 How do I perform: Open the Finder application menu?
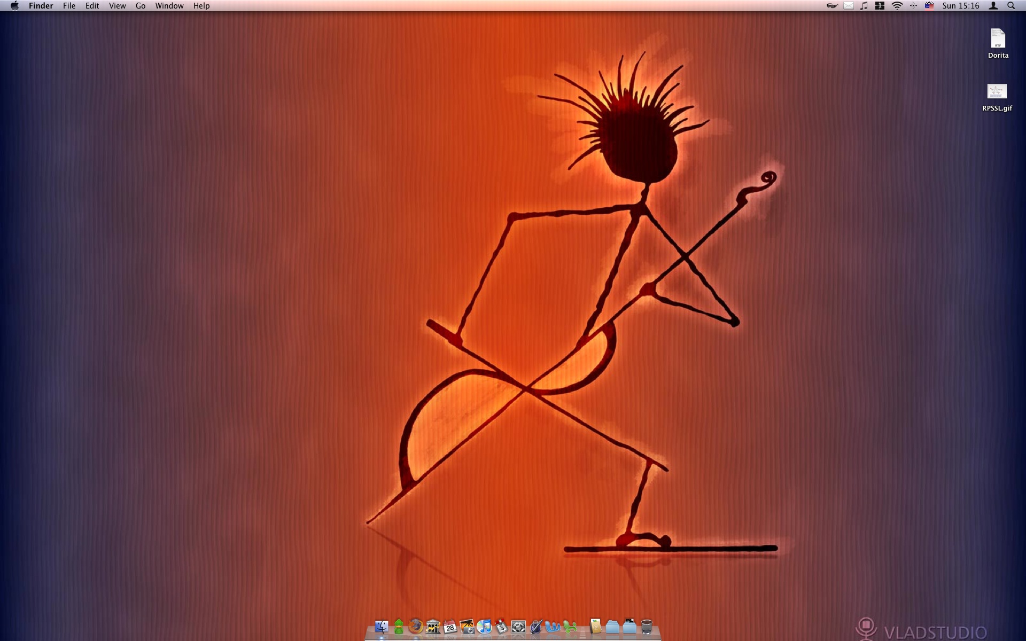click(41, 6)
